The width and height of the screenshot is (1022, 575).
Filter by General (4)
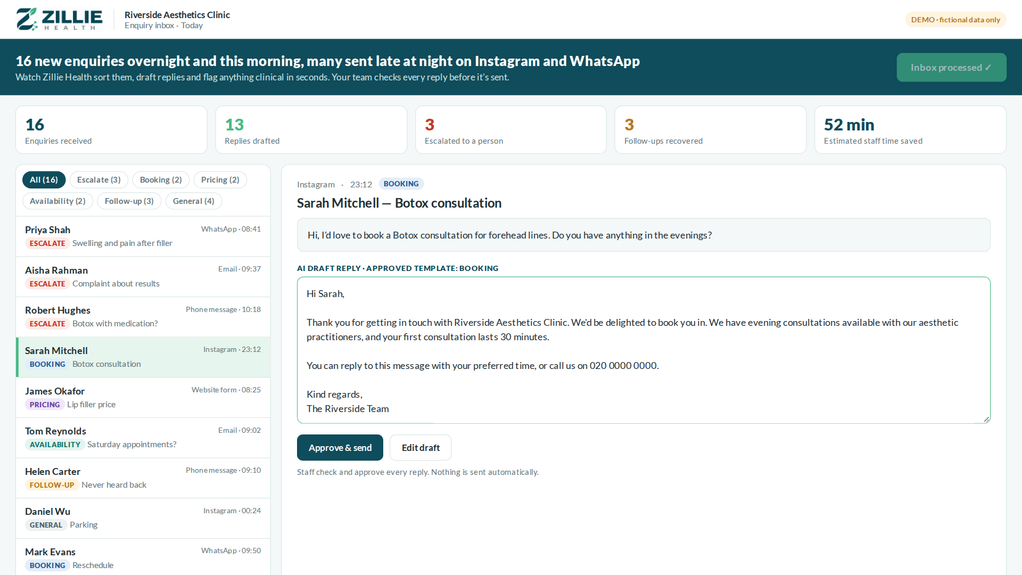[194, 201]
